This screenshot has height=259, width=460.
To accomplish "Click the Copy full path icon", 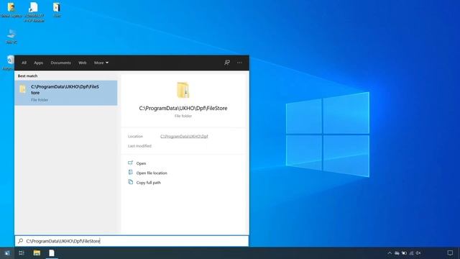I will (131, 182).
